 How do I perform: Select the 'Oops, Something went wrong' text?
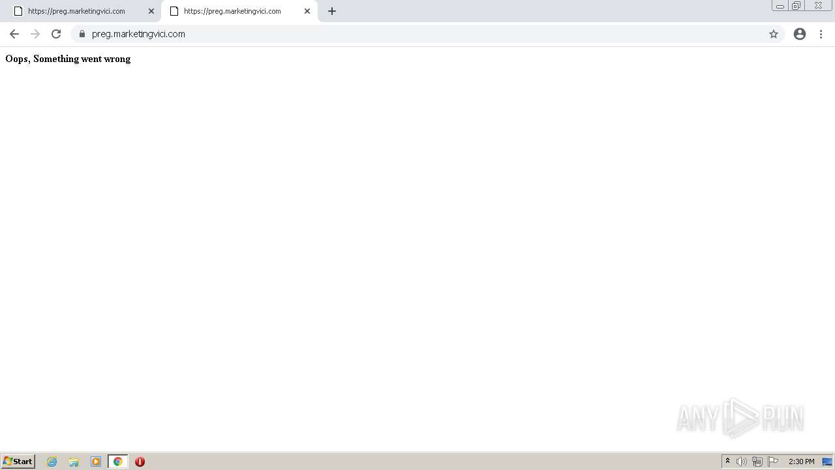tap(68, 59)
